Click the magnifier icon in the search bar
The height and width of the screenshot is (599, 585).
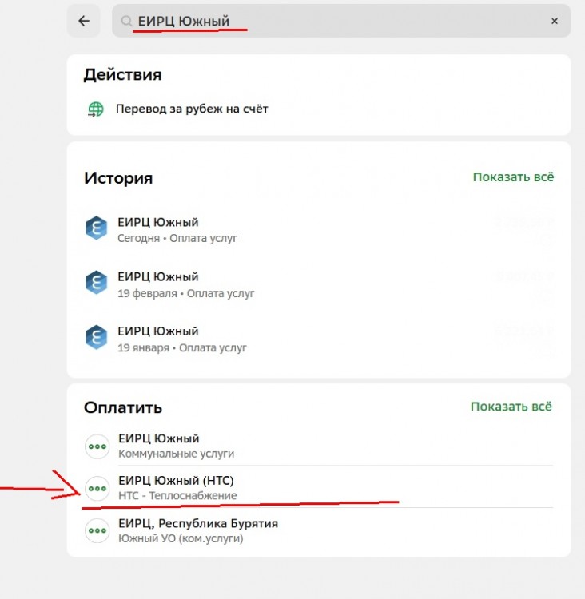126,21
